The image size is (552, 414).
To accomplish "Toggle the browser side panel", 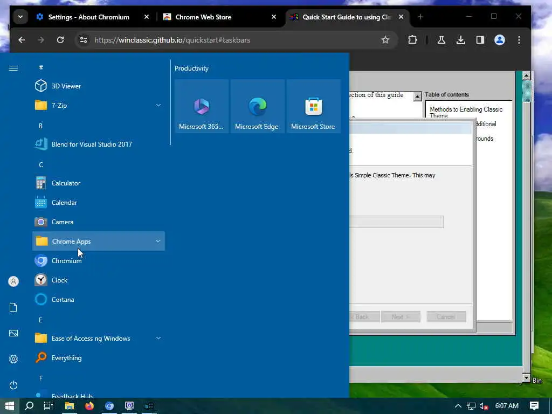I will point(480,40).
